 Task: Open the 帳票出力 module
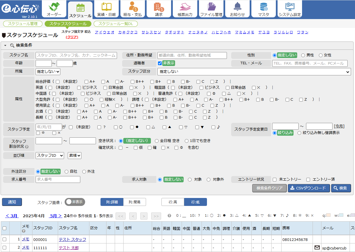click(185, 9)
